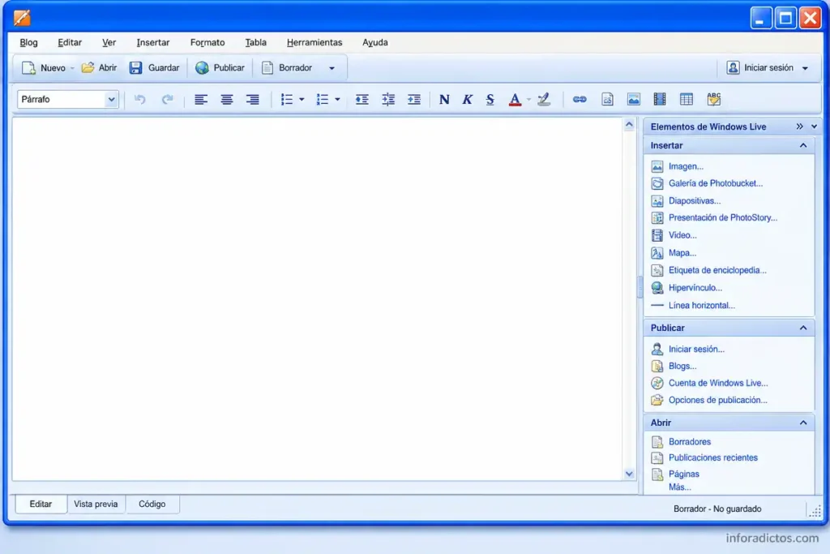830x554 pixels.
Task: Insert picture icon in toolbar
Action: tap(634, 99)
